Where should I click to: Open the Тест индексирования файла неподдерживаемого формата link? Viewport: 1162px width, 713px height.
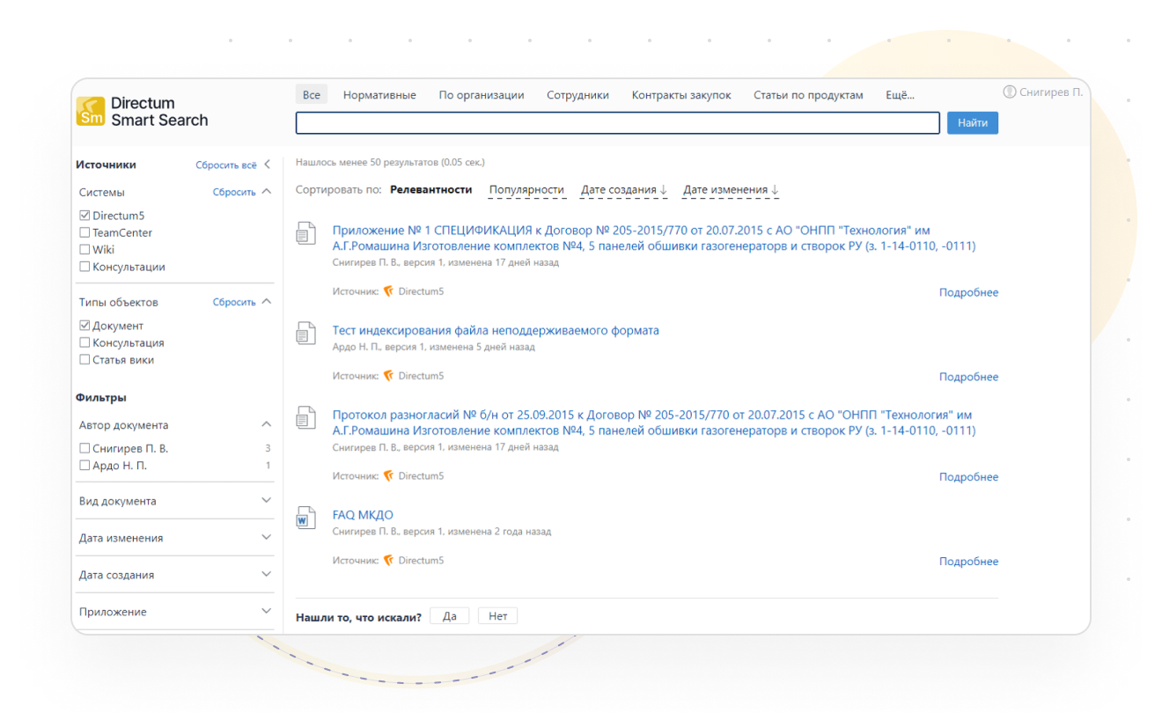(496, 330)
